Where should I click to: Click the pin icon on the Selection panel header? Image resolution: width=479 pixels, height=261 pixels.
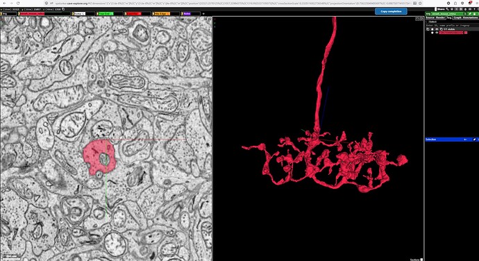click(x=474, y=140)
